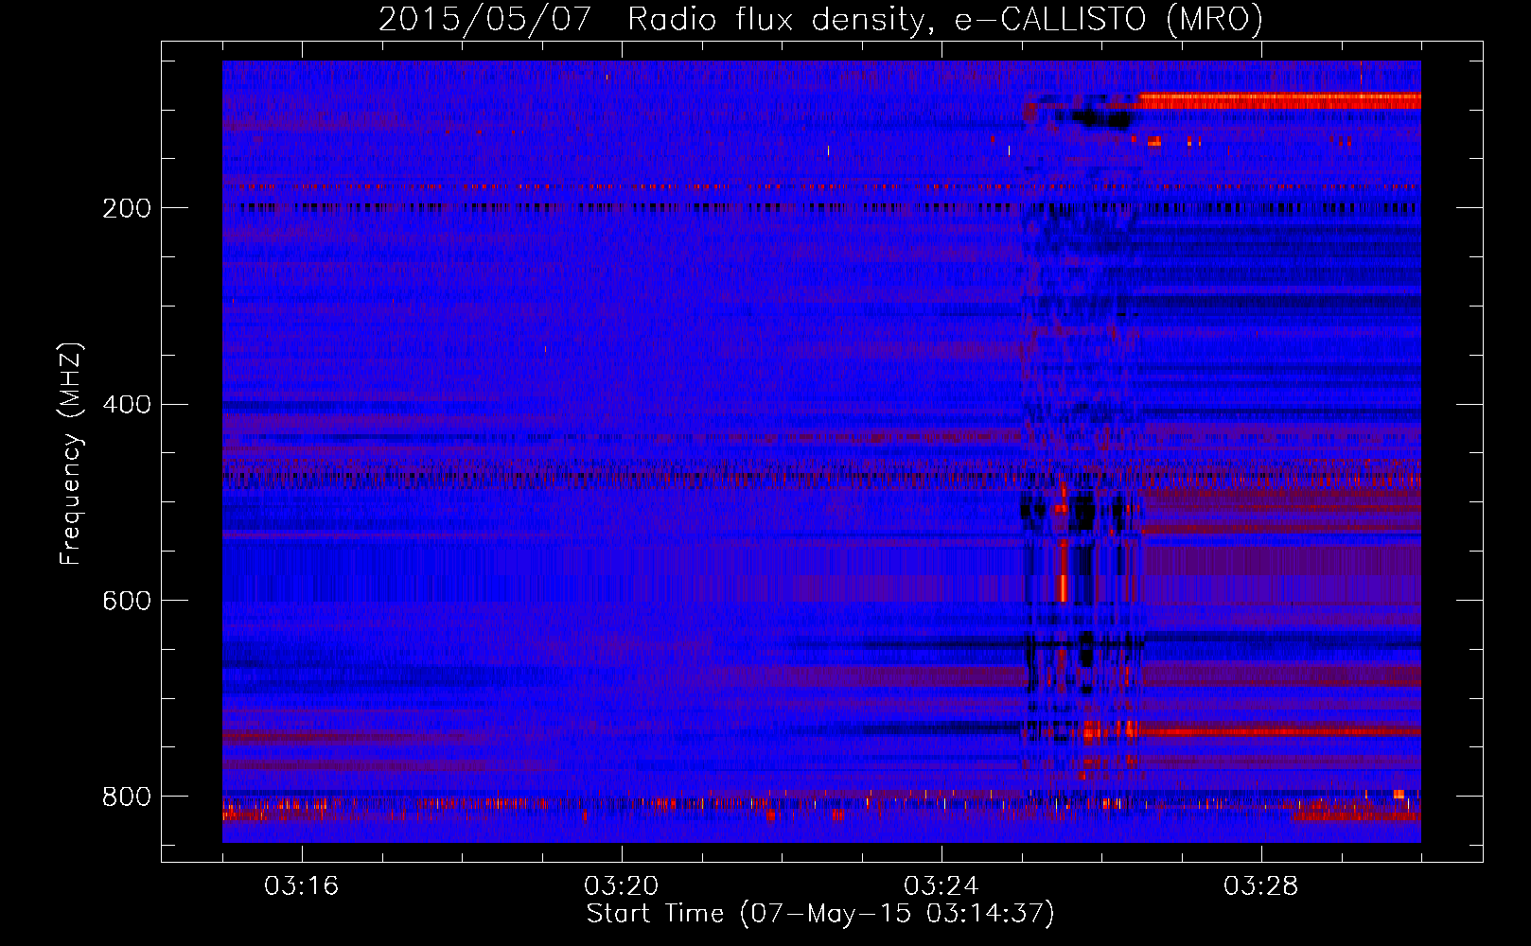
Task: Click the 03:24 time tick label
Action: click(941, 886)
